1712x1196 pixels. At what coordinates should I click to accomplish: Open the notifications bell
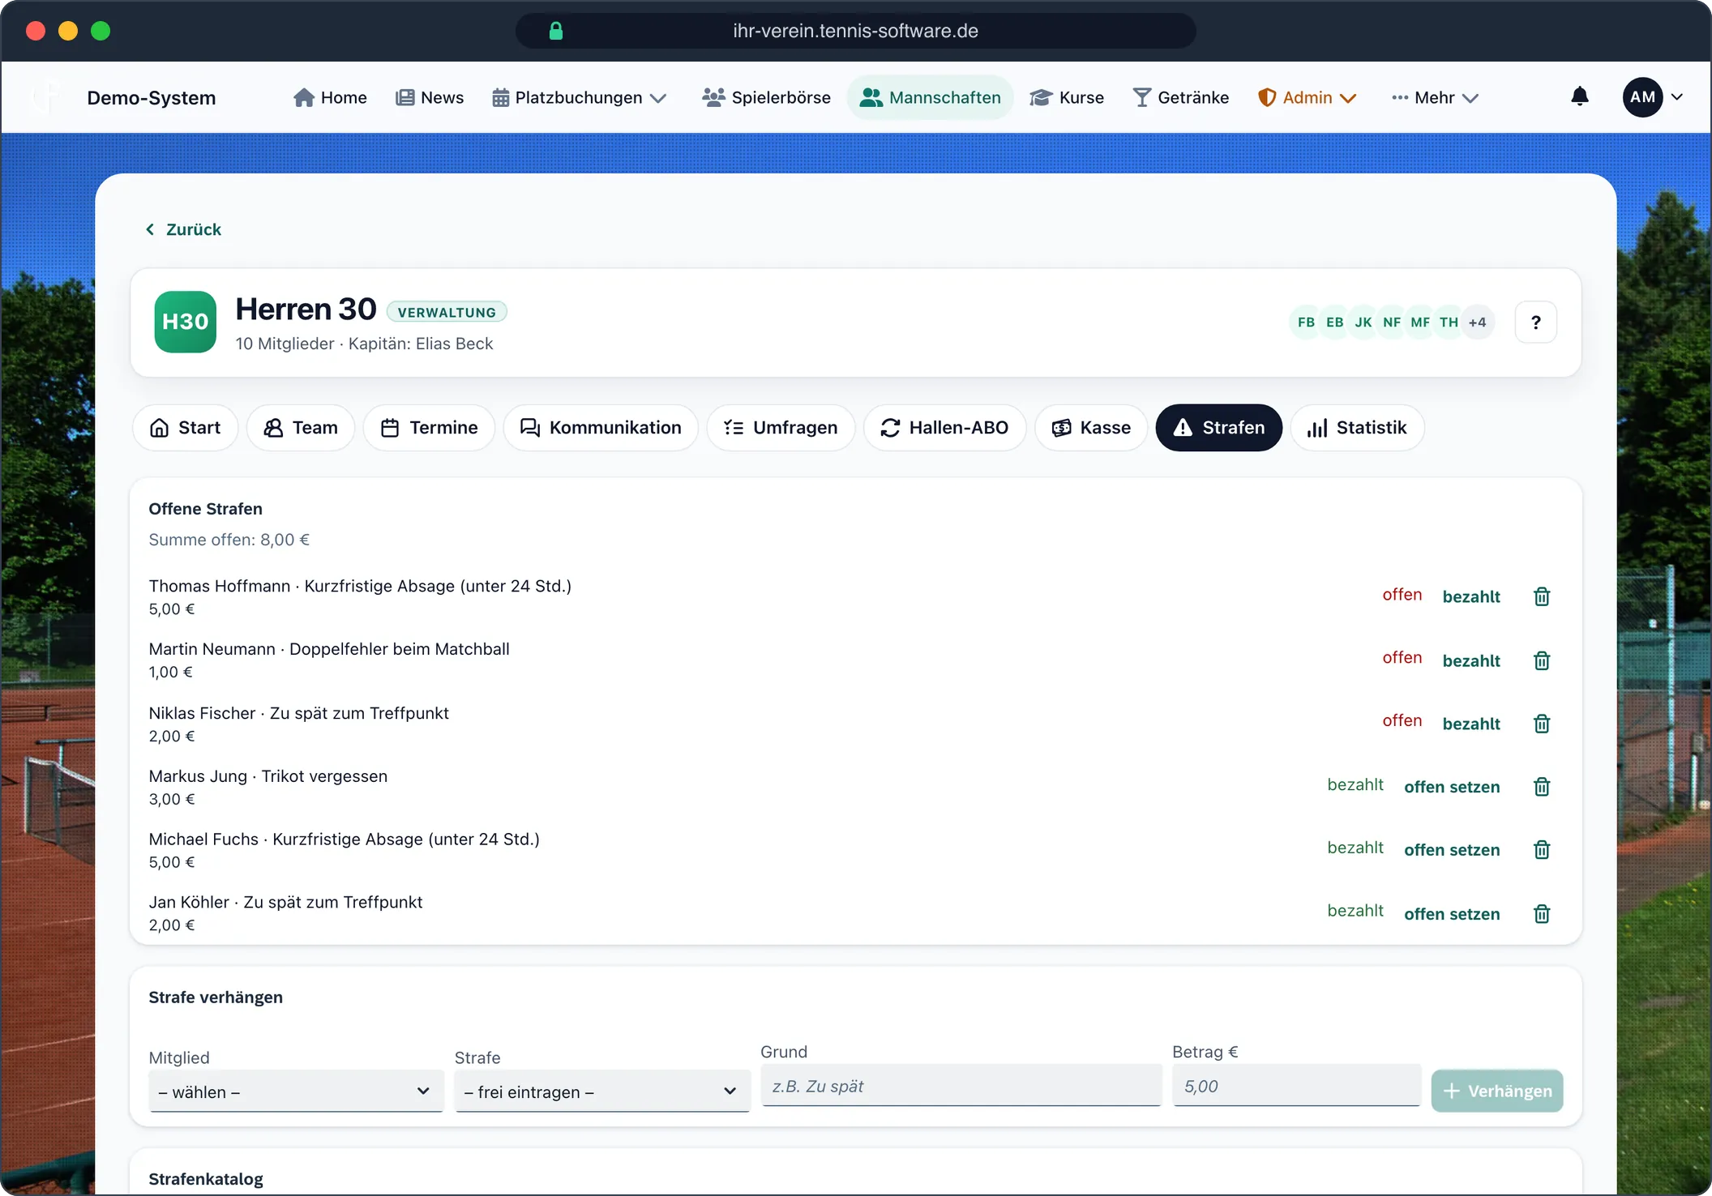(x=1579, y=97)
